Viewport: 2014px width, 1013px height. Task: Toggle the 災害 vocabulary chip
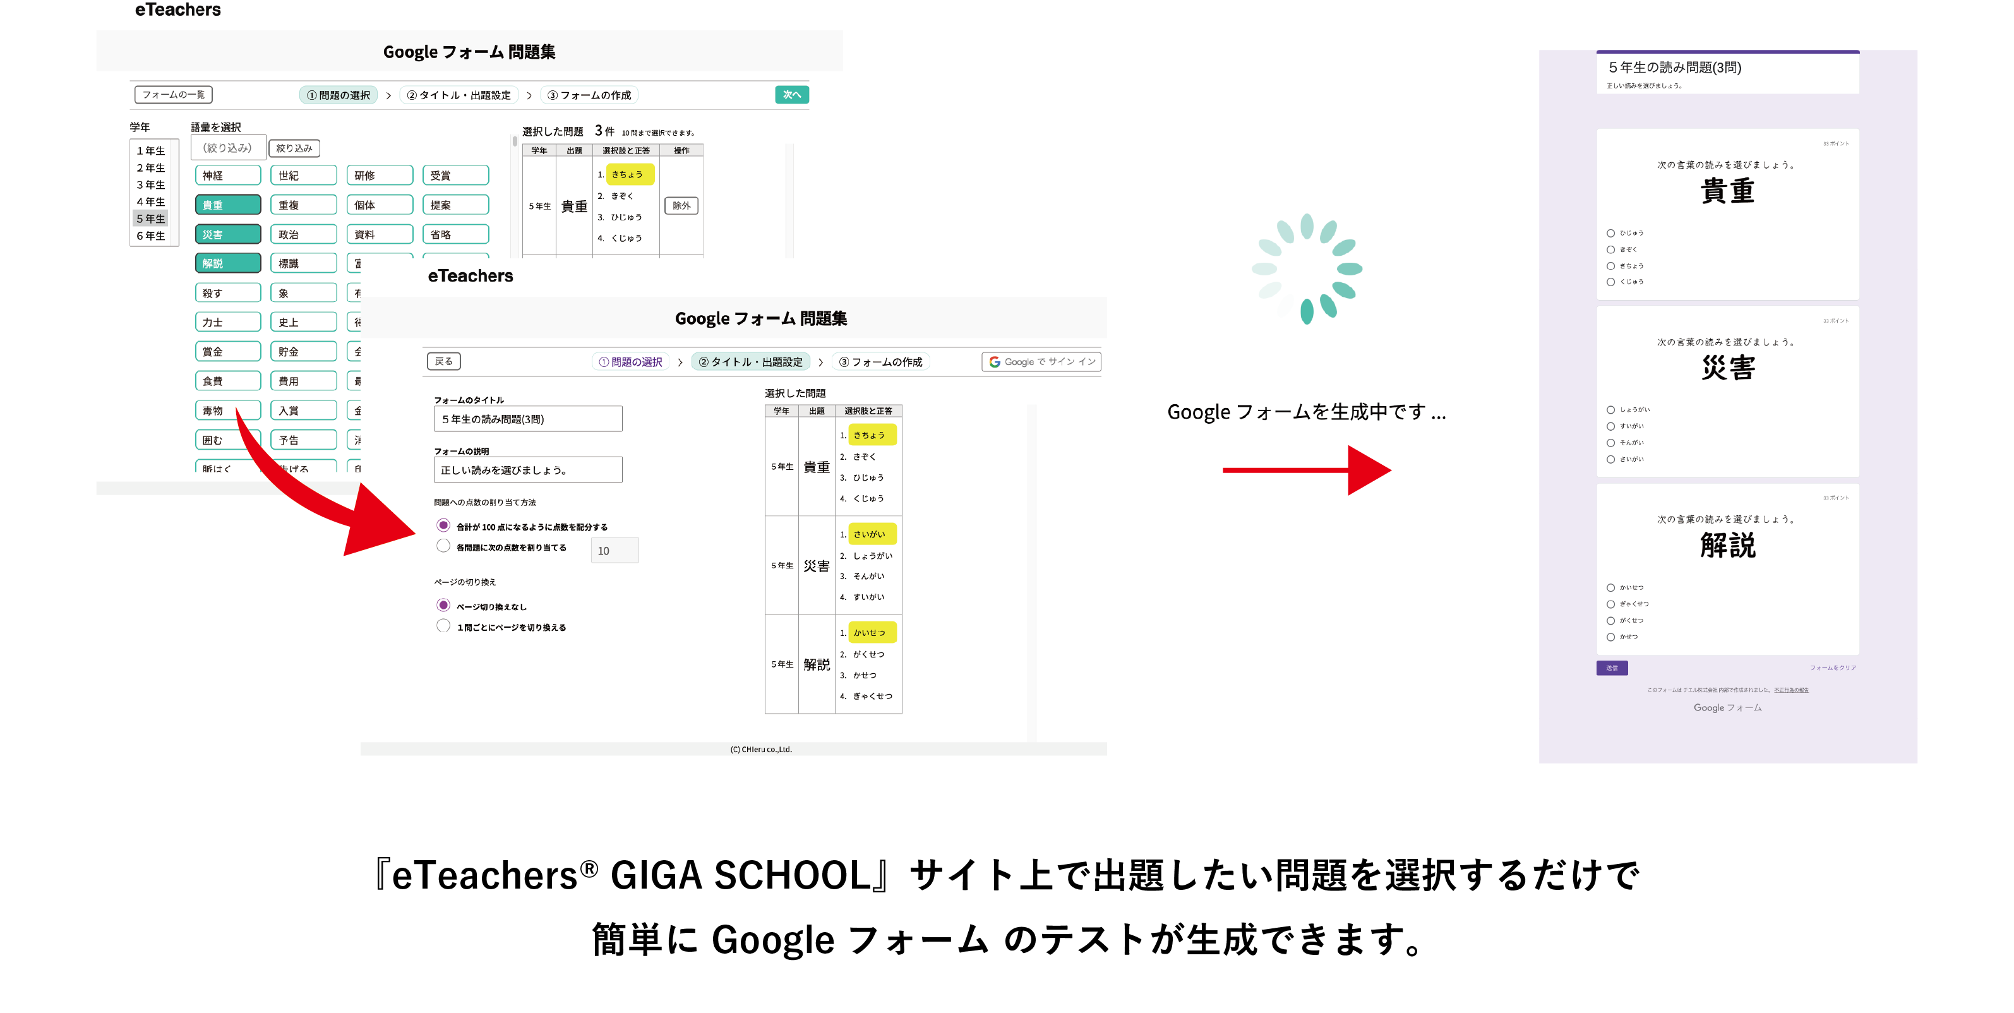pos(227,234)
